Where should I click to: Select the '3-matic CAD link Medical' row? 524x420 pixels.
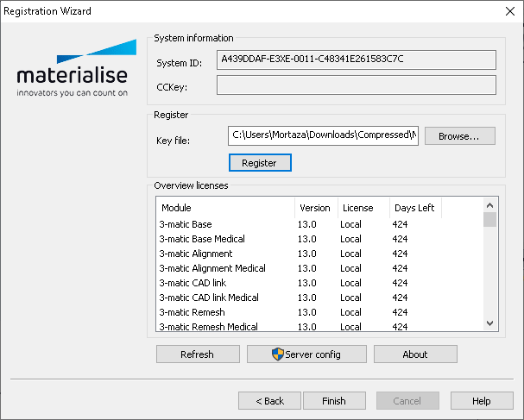[319, 298]
